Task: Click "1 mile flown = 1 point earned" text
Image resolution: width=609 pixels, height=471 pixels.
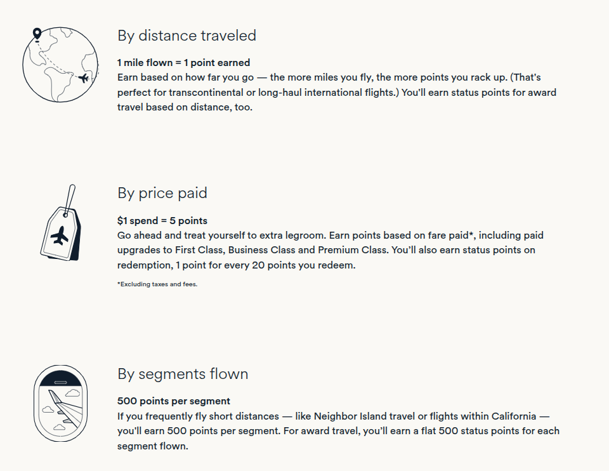Action: (x=183, y=63)
